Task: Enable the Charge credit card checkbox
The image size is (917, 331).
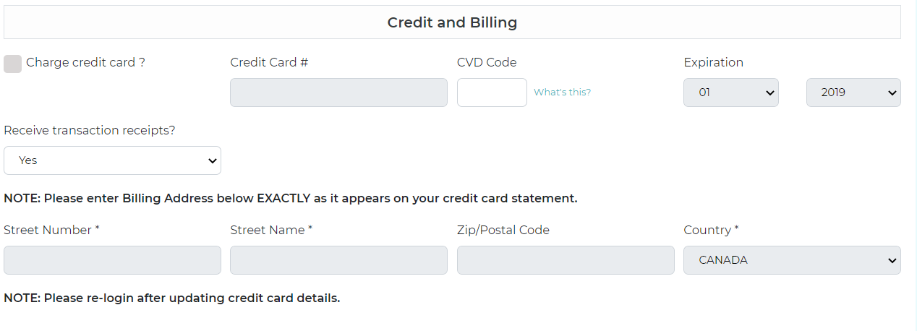Action: pyautogui.click(x=12, y=64)
